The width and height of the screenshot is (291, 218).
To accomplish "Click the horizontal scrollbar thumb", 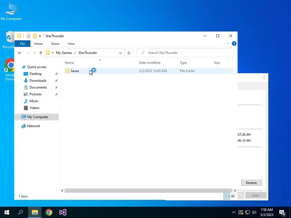I will coord(148,190).
